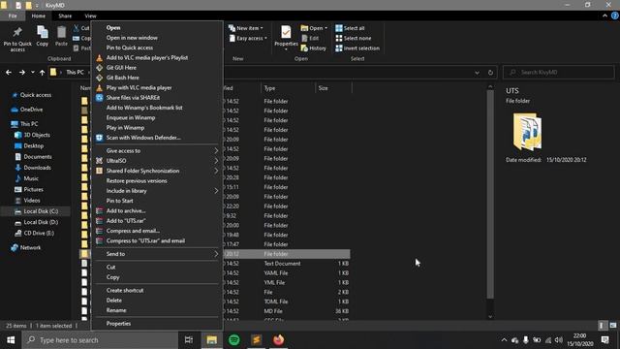The width and height of the screenshot is (620, 349).
Task: Click the Edit ribbon item
Action: (310, 39)
